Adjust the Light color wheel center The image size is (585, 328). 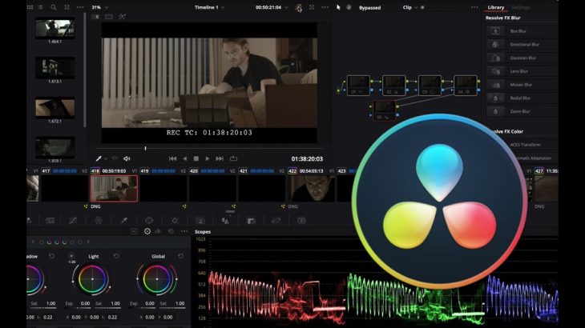coord(92,279)
